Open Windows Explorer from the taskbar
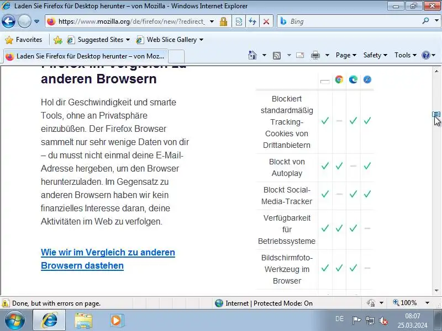This screenshot has width=442, height=331. 83,321
